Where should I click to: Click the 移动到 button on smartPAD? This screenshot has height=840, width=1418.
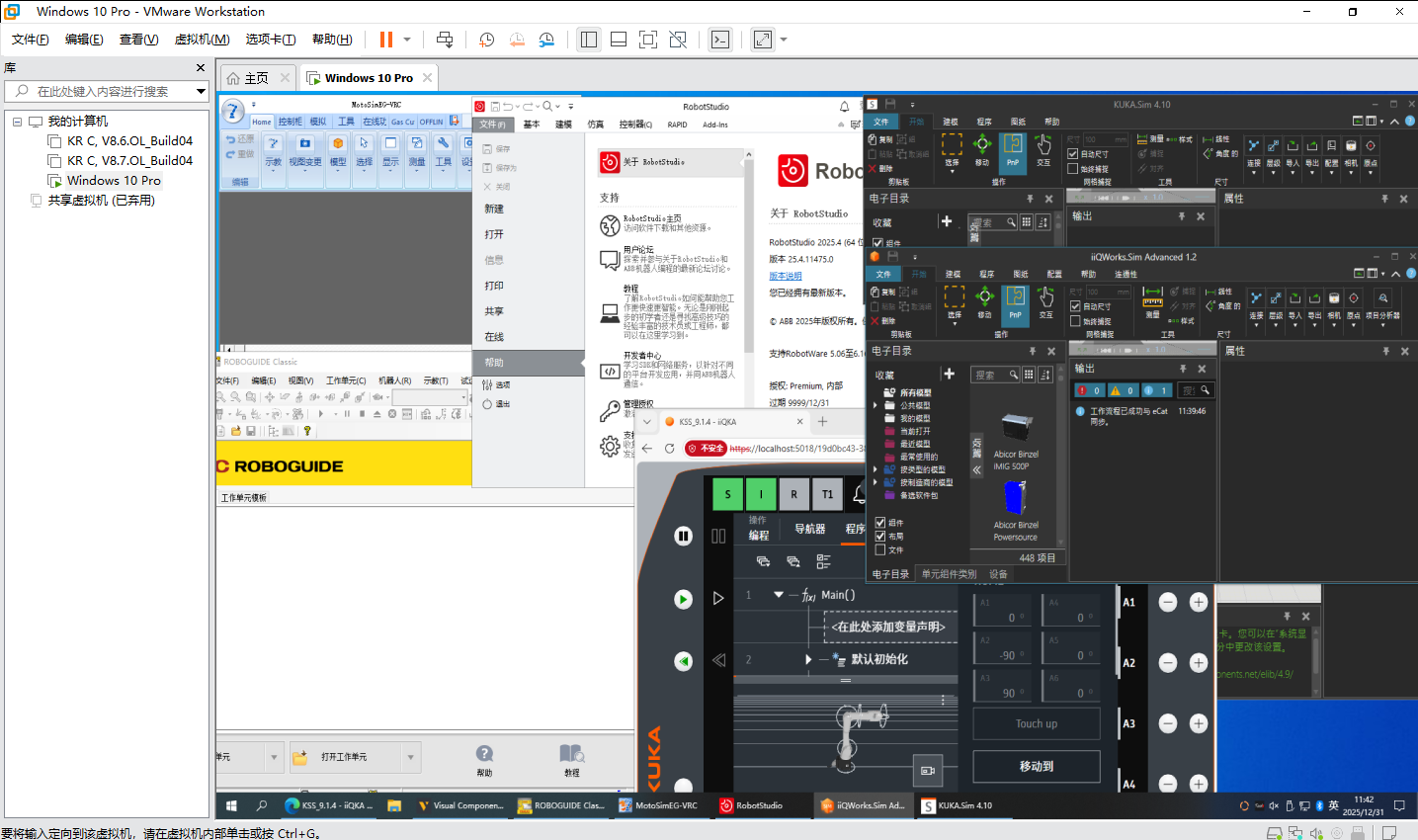pyautogui.click(x=1036, y=766)
